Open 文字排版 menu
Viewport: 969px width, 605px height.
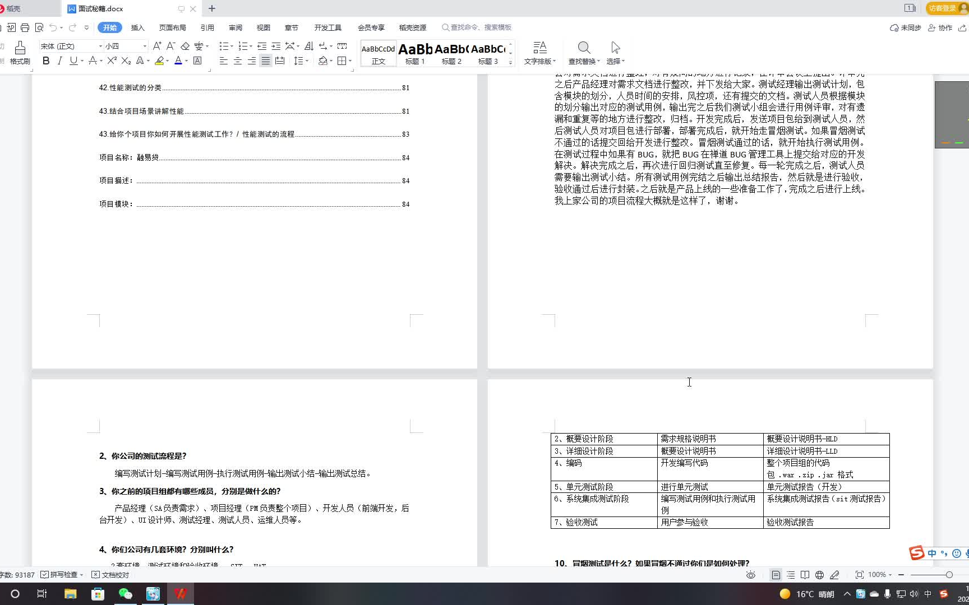[540, 53]
